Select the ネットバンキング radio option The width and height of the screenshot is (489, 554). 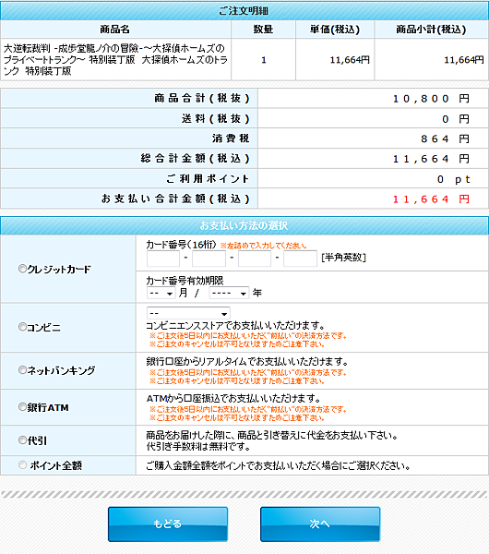(x=22, y=370)
